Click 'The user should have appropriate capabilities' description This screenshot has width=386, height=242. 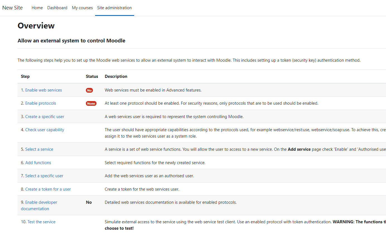[x=245, y=133]
